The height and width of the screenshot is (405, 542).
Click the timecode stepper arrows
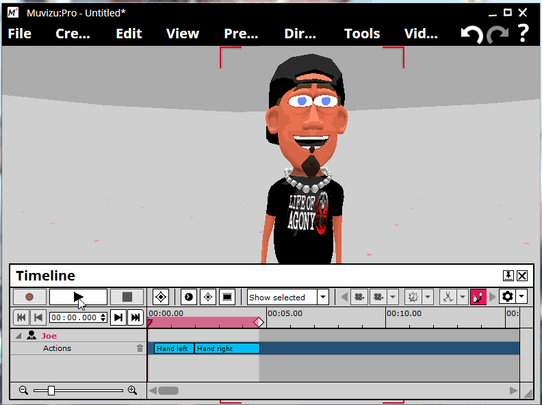click(103, 317)
